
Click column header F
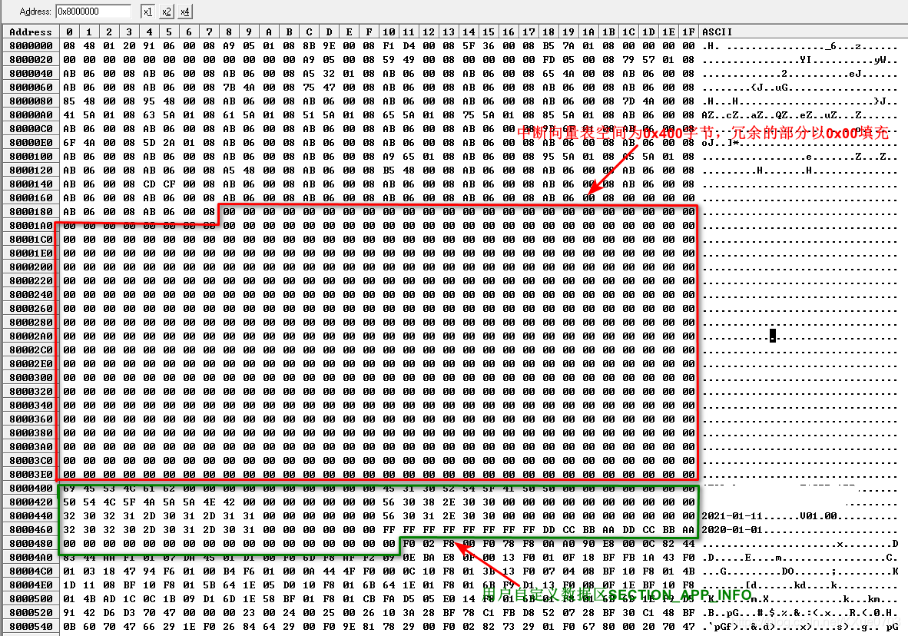pos(369,31)
